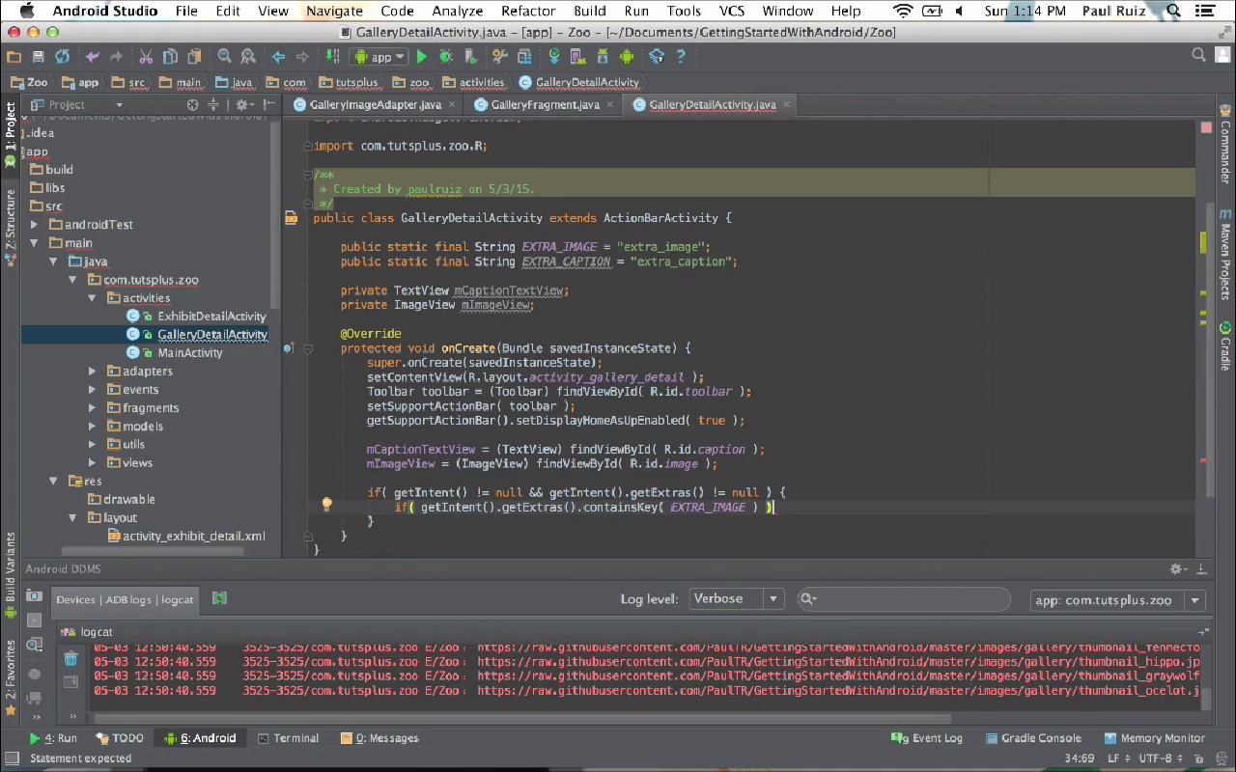The image size is (1236, 772).
Task: Switch to the GalleryFragment.java tab
Action: click(x=545, y=104)
